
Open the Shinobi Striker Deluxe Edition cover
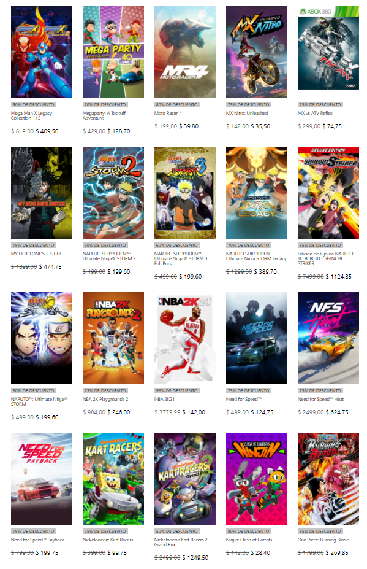328,193
